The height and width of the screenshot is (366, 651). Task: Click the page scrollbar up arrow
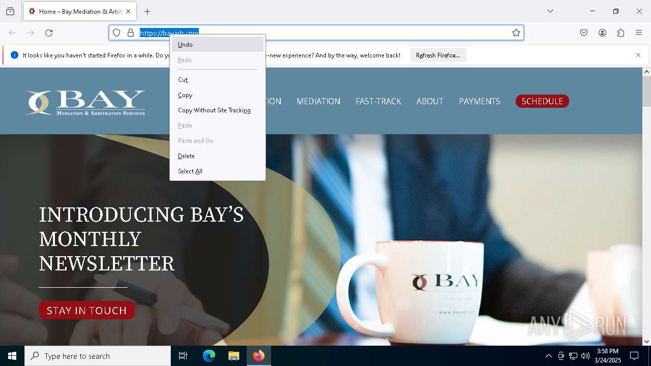coord(646,72)
